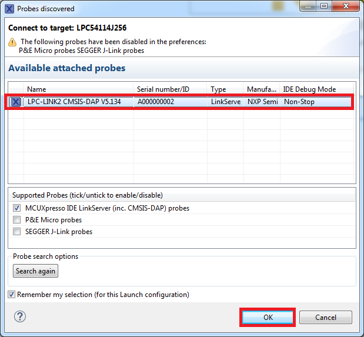Enable SEGGER J-Link probes checkbox
Screen dimensions: 364x337
click(x=16, y=232)
